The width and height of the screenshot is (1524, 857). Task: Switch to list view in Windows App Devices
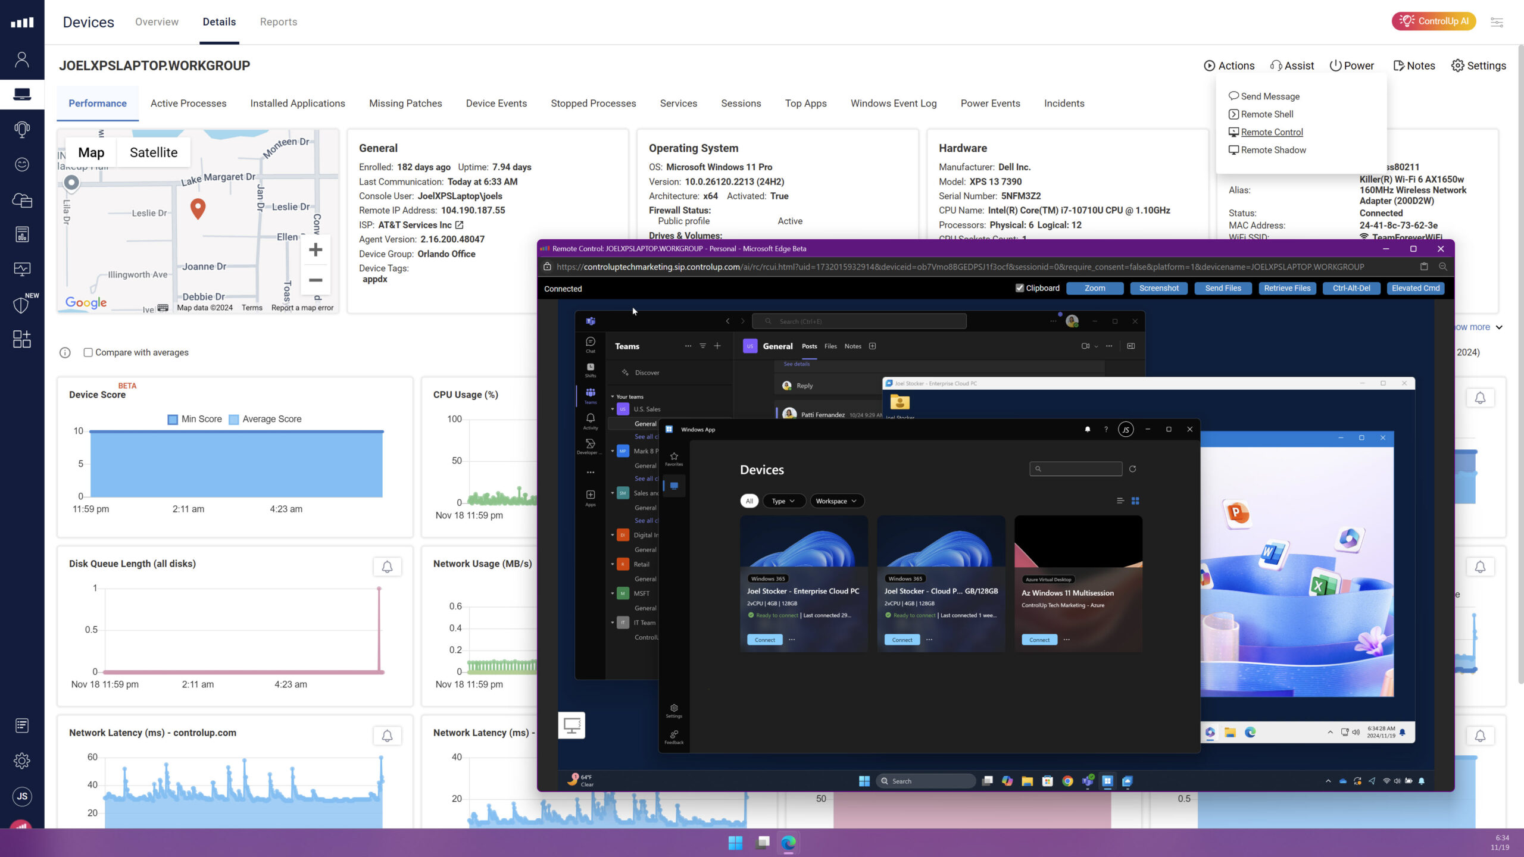[x=1120, y=501]
